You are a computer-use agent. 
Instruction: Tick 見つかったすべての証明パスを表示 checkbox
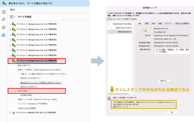click(x=108, y=19)
